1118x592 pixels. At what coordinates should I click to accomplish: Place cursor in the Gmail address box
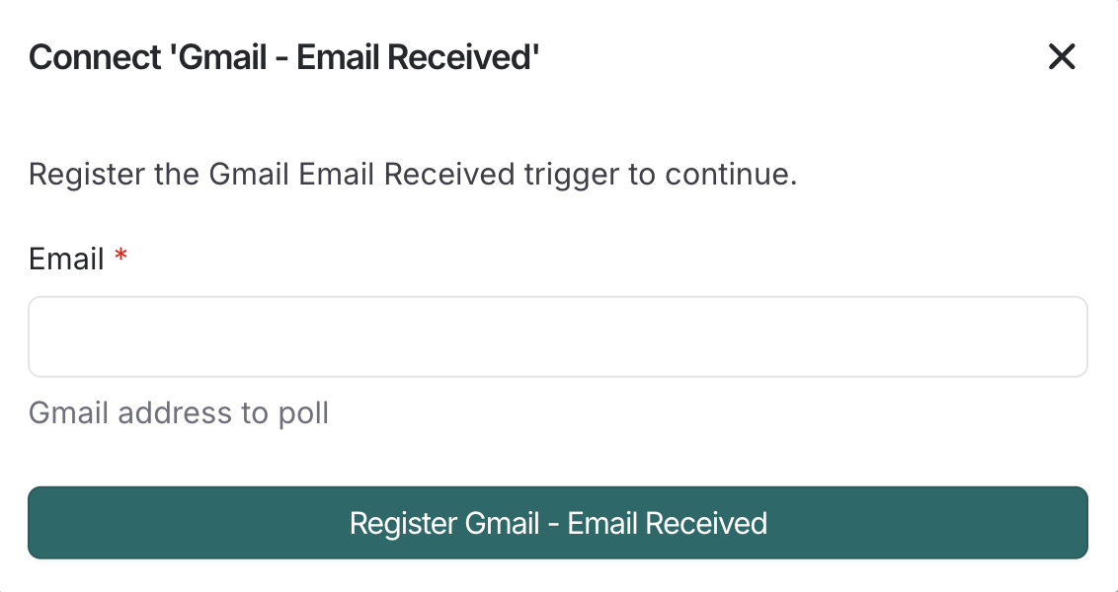pyautogui.click(x=558, y=336)
